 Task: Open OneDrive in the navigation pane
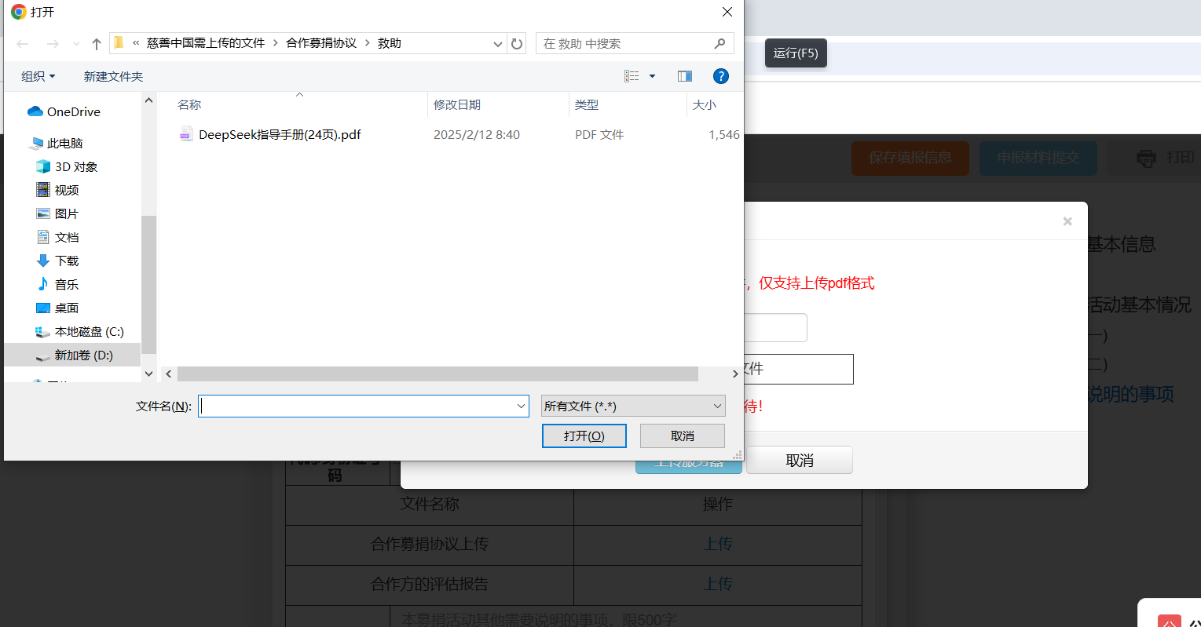tap(73, 112)
